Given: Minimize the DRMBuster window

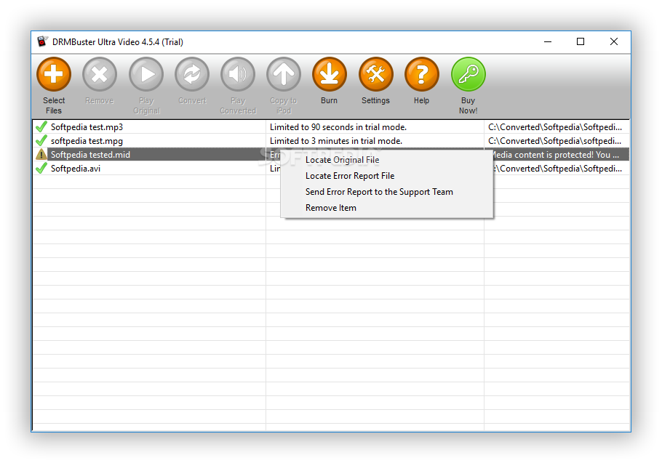Looking at the screenshot, I should pos(548,41).
